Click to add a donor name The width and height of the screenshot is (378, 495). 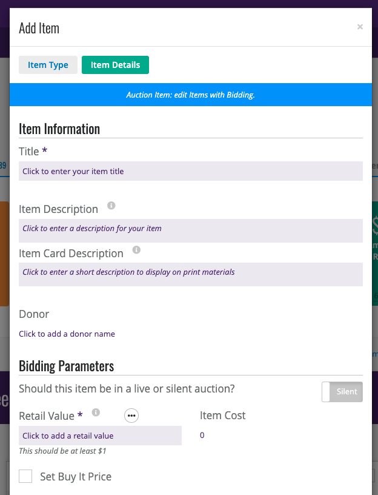(x=67, y=334)
